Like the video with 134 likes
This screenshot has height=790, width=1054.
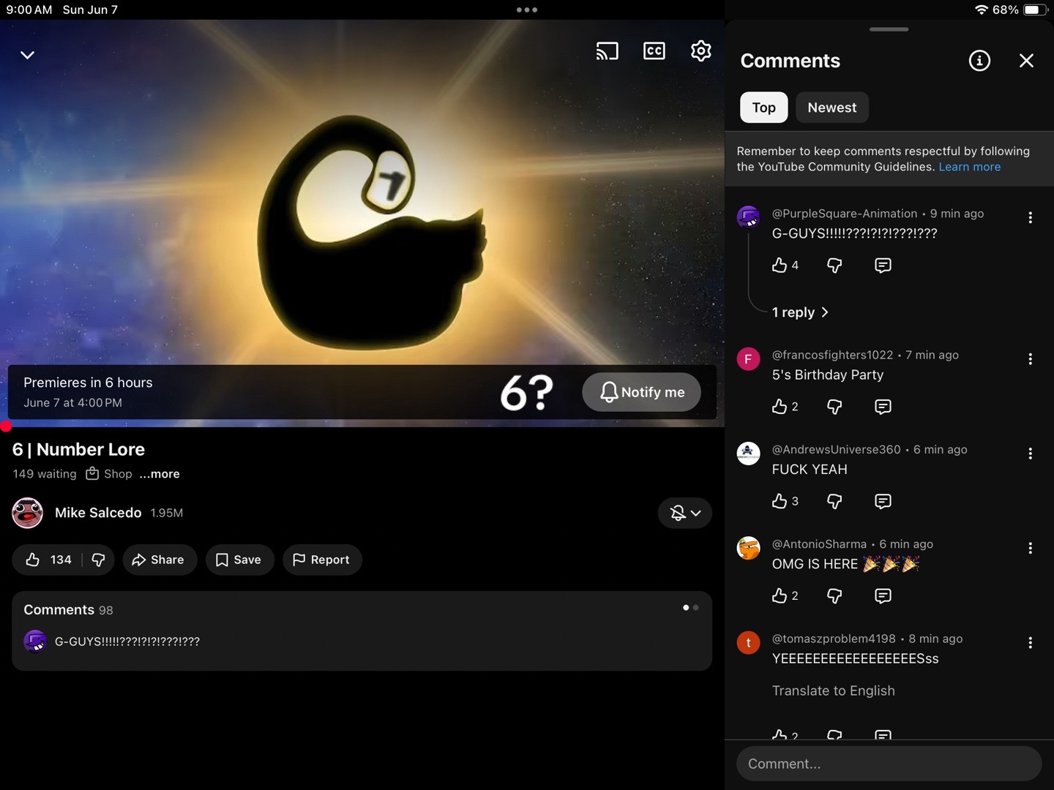(x=48, y=560)
